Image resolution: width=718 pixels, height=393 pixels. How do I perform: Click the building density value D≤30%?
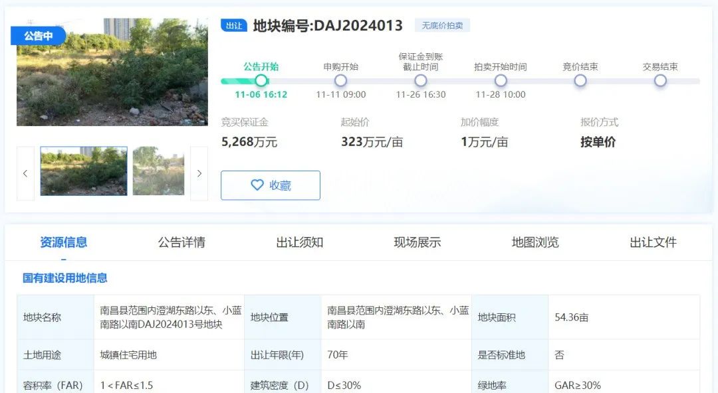(x=344, y=385)
